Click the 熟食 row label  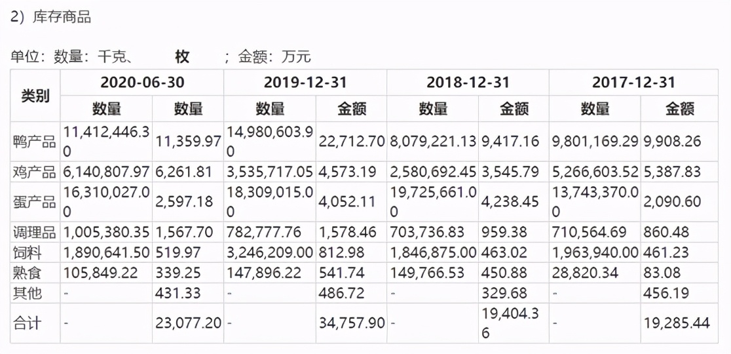(x=28, y=273)
